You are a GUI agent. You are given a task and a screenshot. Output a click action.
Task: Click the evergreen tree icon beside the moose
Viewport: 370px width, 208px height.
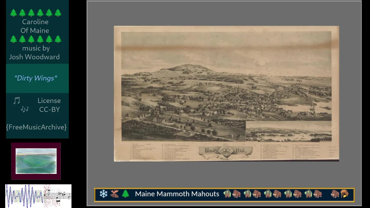pos(125,194)
